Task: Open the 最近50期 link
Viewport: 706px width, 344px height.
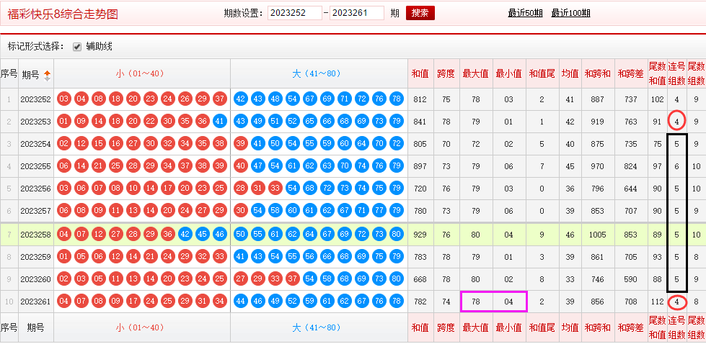Action: coord(525,13)
